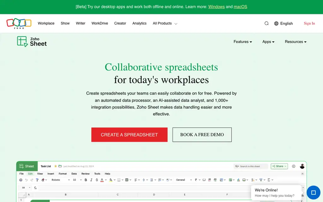Click the filter funnel icon
The width and height of the screenshot is (323, 202).
click(x=261, y=180)
